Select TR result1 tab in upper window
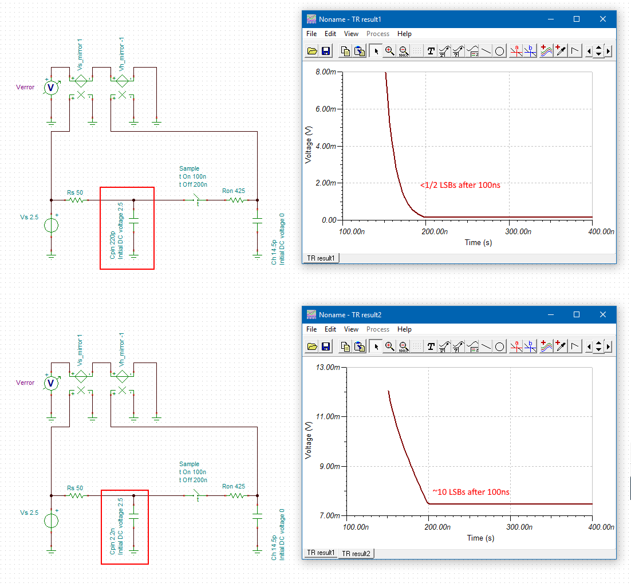The width and height of the screenshot is (631, 587). coord(321,258)
